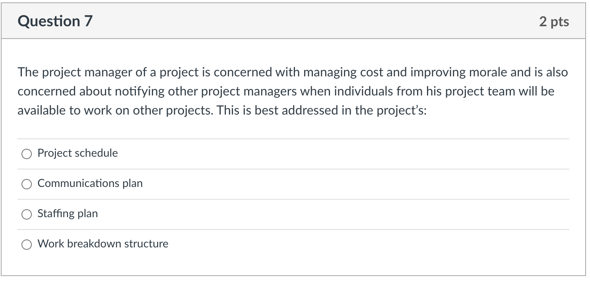This screenshot has width=590, height=284.
Task: Click inside the question description text
Action: click(278, 91)
